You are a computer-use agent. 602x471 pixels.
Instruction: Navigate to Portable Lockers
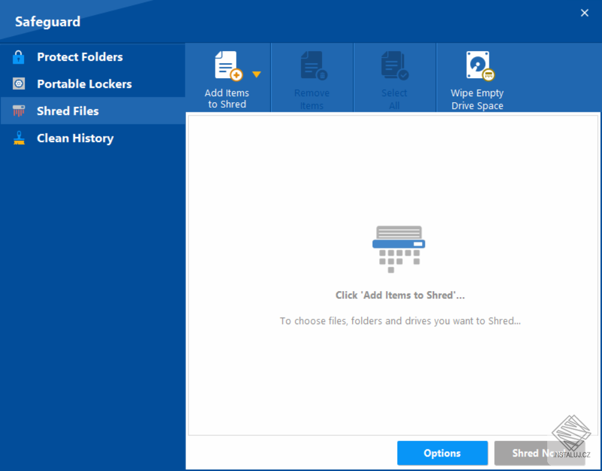tap(84, 84)
